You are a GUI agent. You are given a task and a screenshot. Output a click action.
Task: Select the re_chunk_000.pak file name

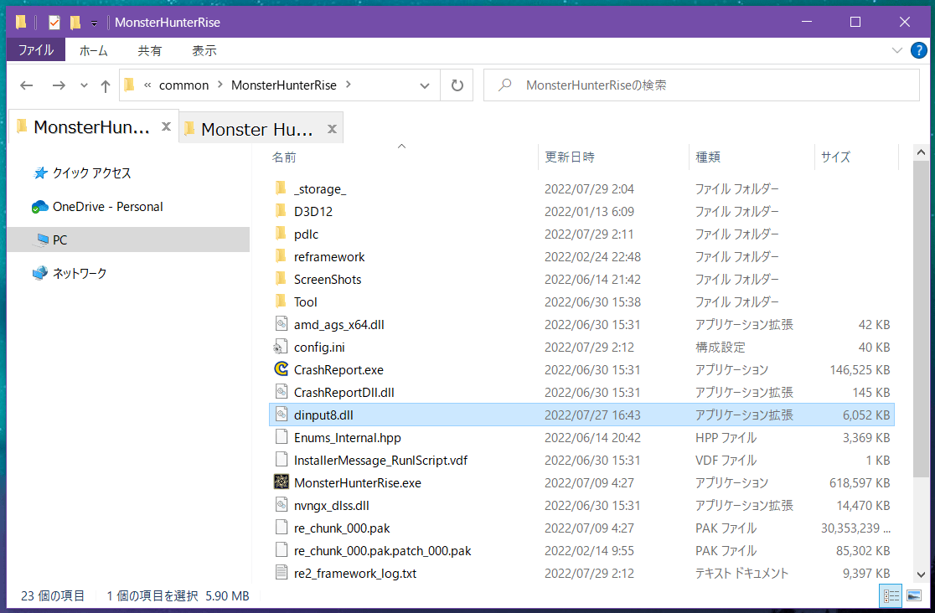342,528
